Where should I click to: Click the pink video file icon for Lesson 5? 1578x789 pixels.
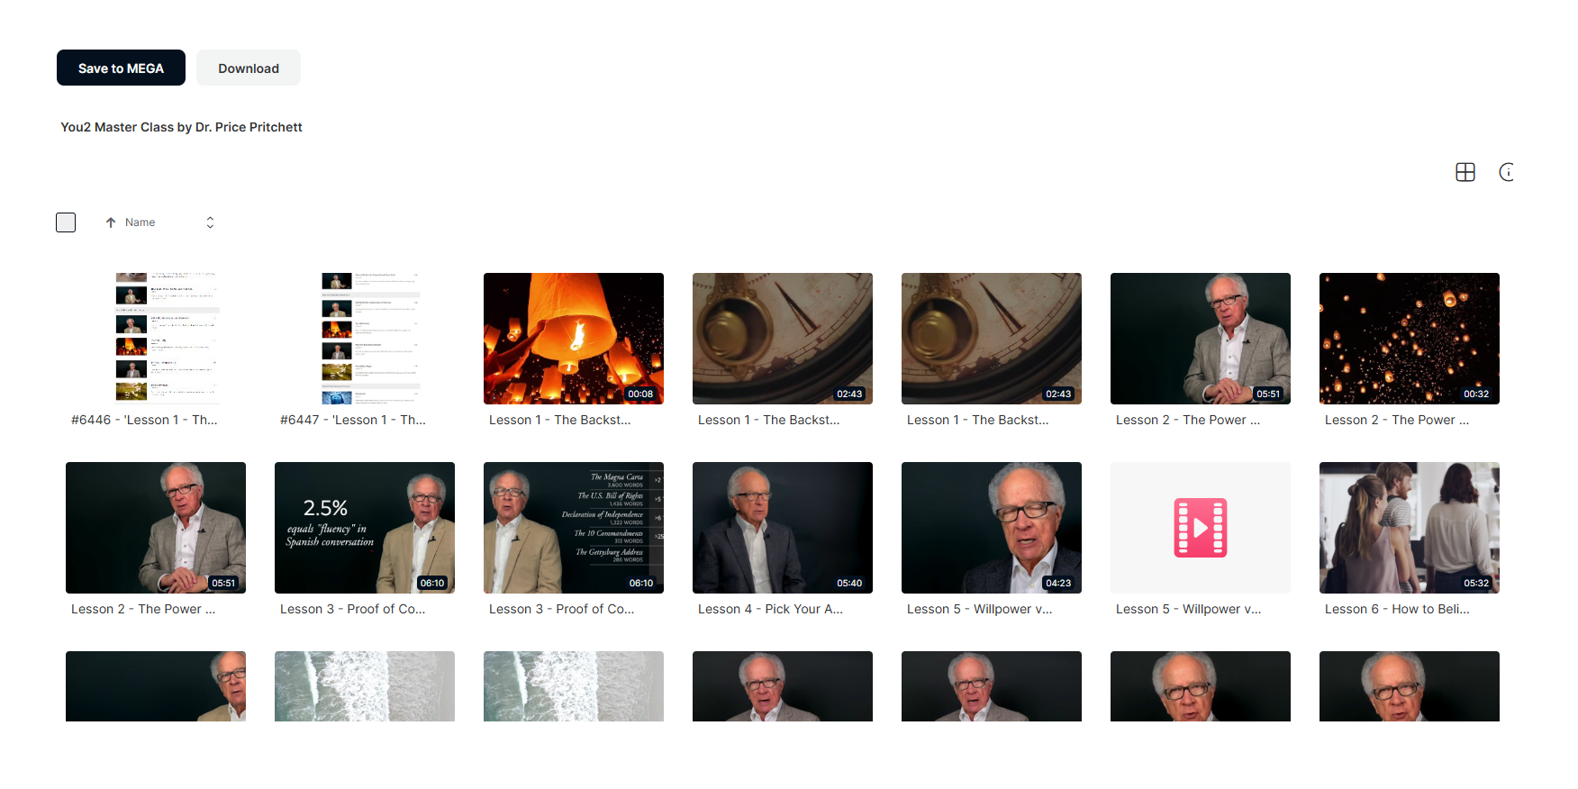click(x=1201, y=528)
